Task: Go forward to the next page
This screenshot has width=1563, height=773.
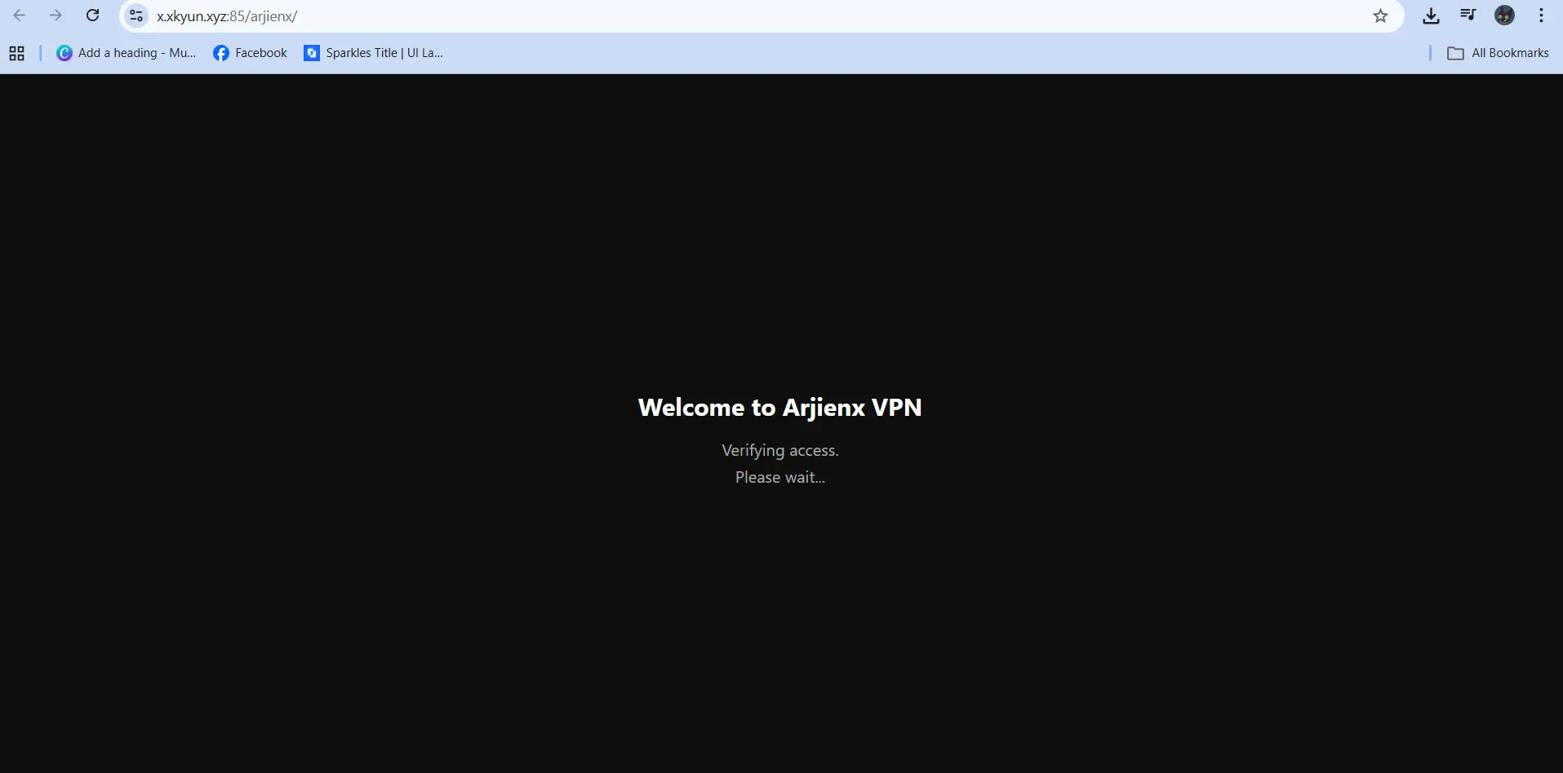Action: point(56,15)
